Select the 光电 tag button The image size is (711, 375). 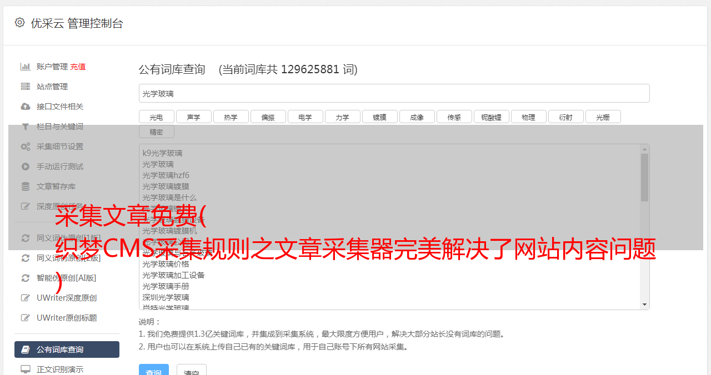(x=156, y=116)
